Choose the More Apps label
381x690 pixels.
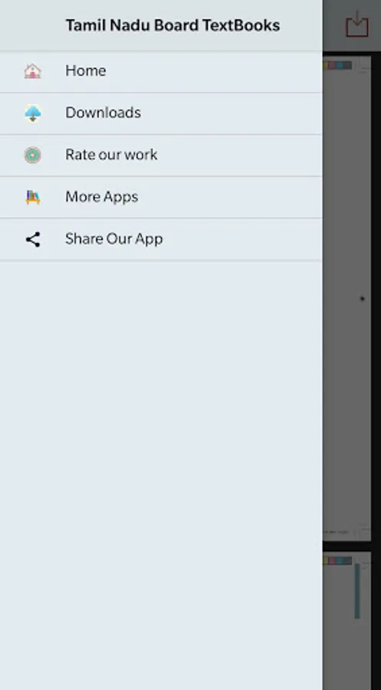pyautogui.click(x=102, y=197)
